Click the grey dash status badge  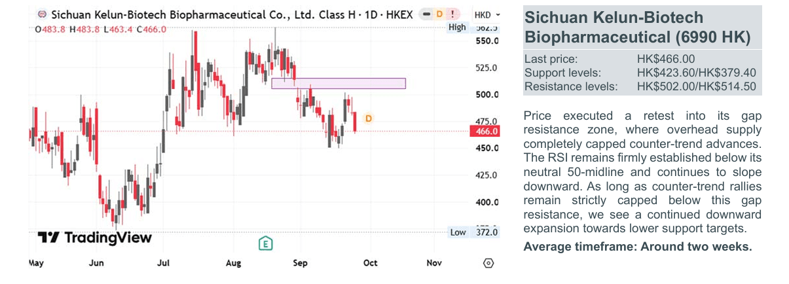coord(425,14)
